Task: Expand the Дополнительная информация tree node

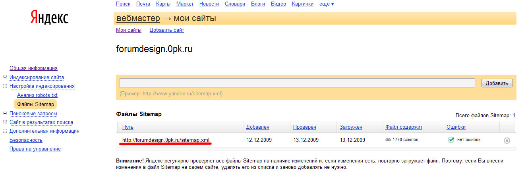Action: 5,131
